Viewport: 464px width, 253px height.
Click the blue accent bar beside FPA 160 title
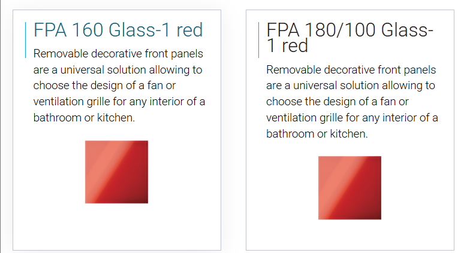pos(26,40)
